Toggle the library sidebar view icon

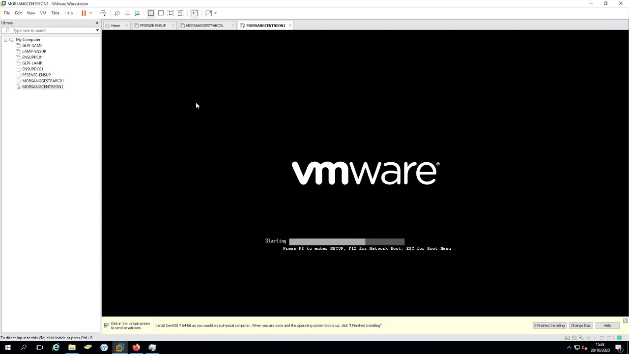[x=151, y=13]
